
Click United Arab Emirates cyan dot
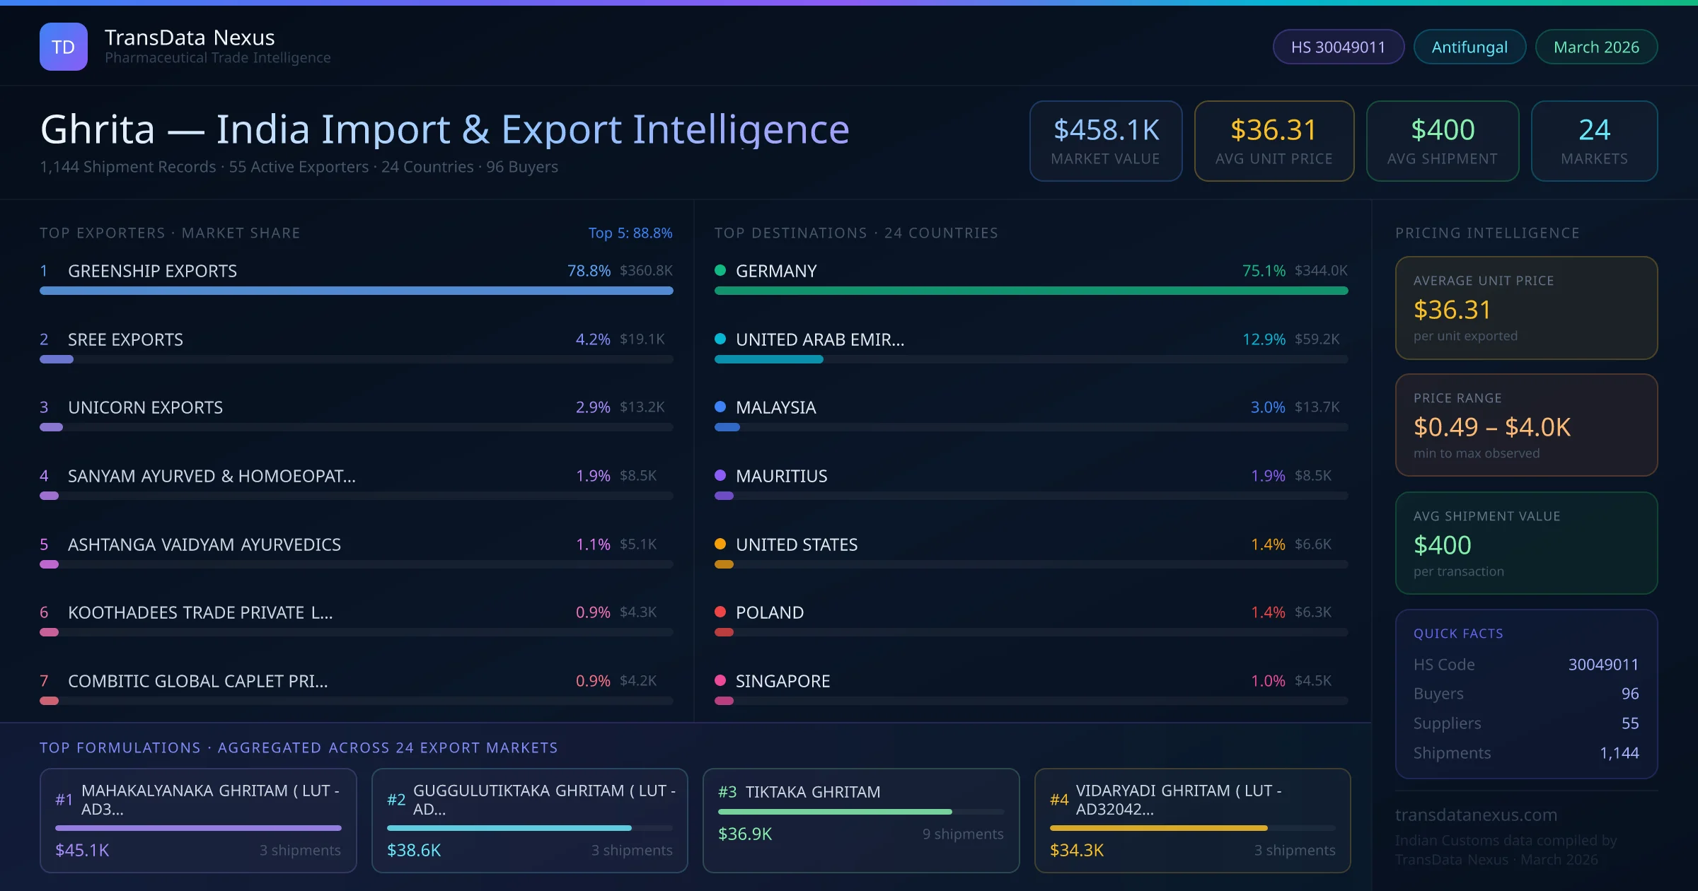coord(720,339)
